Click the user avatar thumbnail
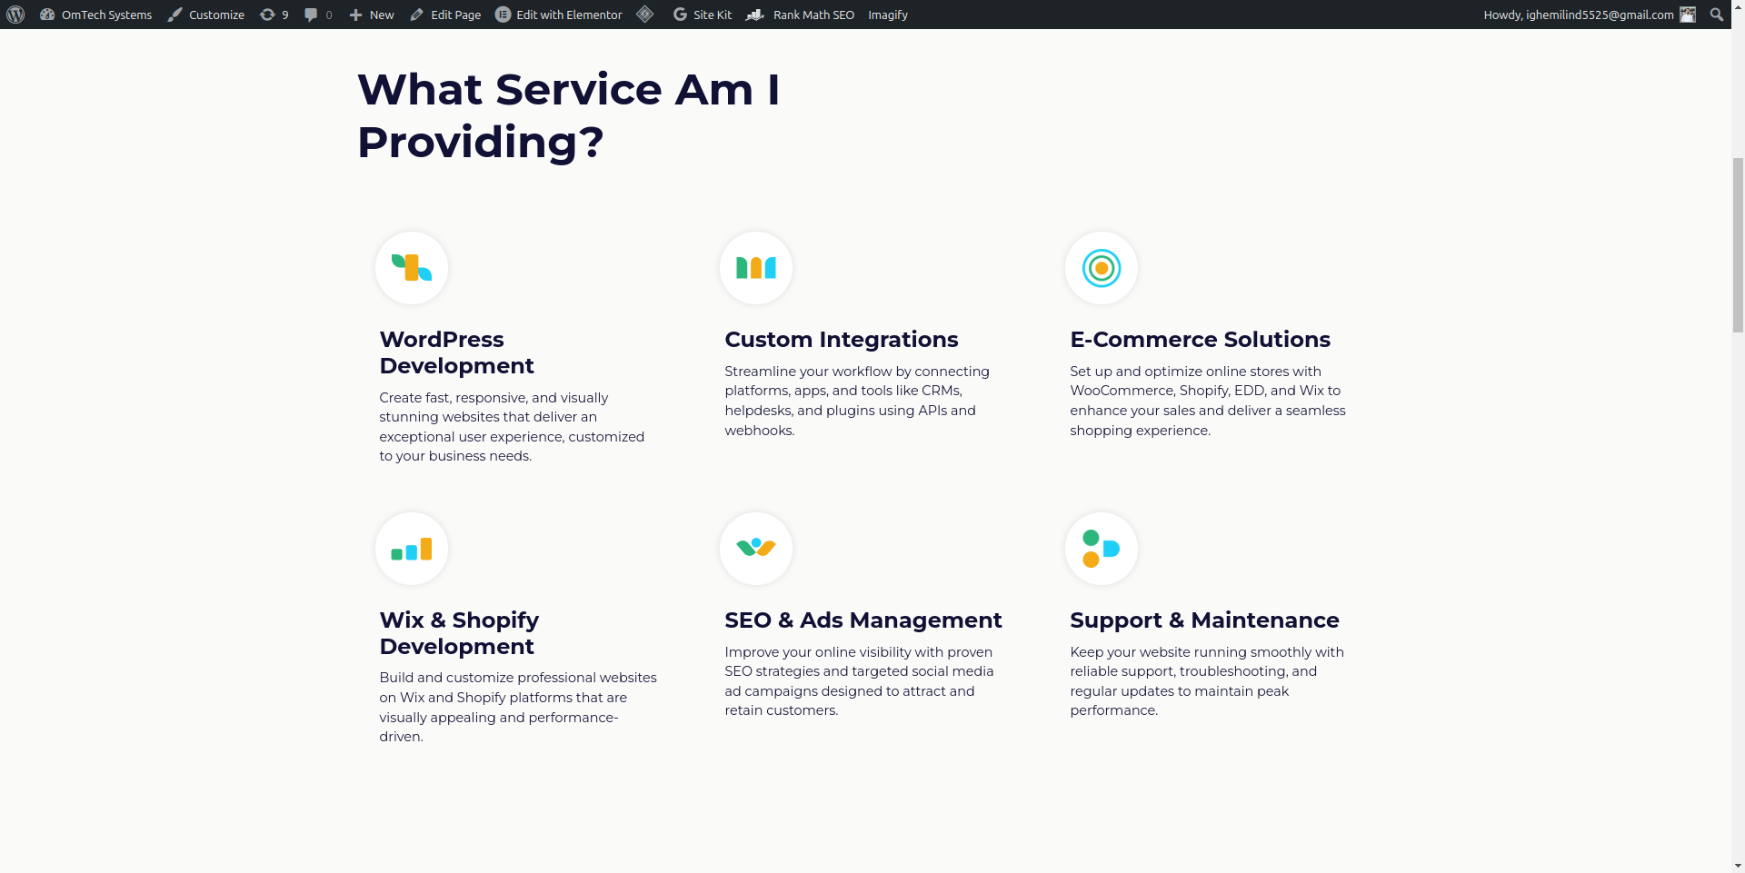The height and width of the screenshot is (873, 1745). click(x=1688, y=15)
